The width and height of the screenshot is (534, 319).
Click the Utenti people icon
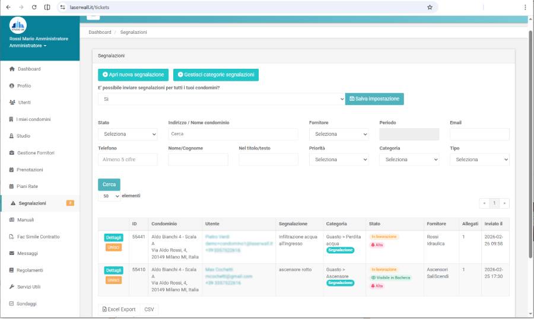[x=12, y=103]
